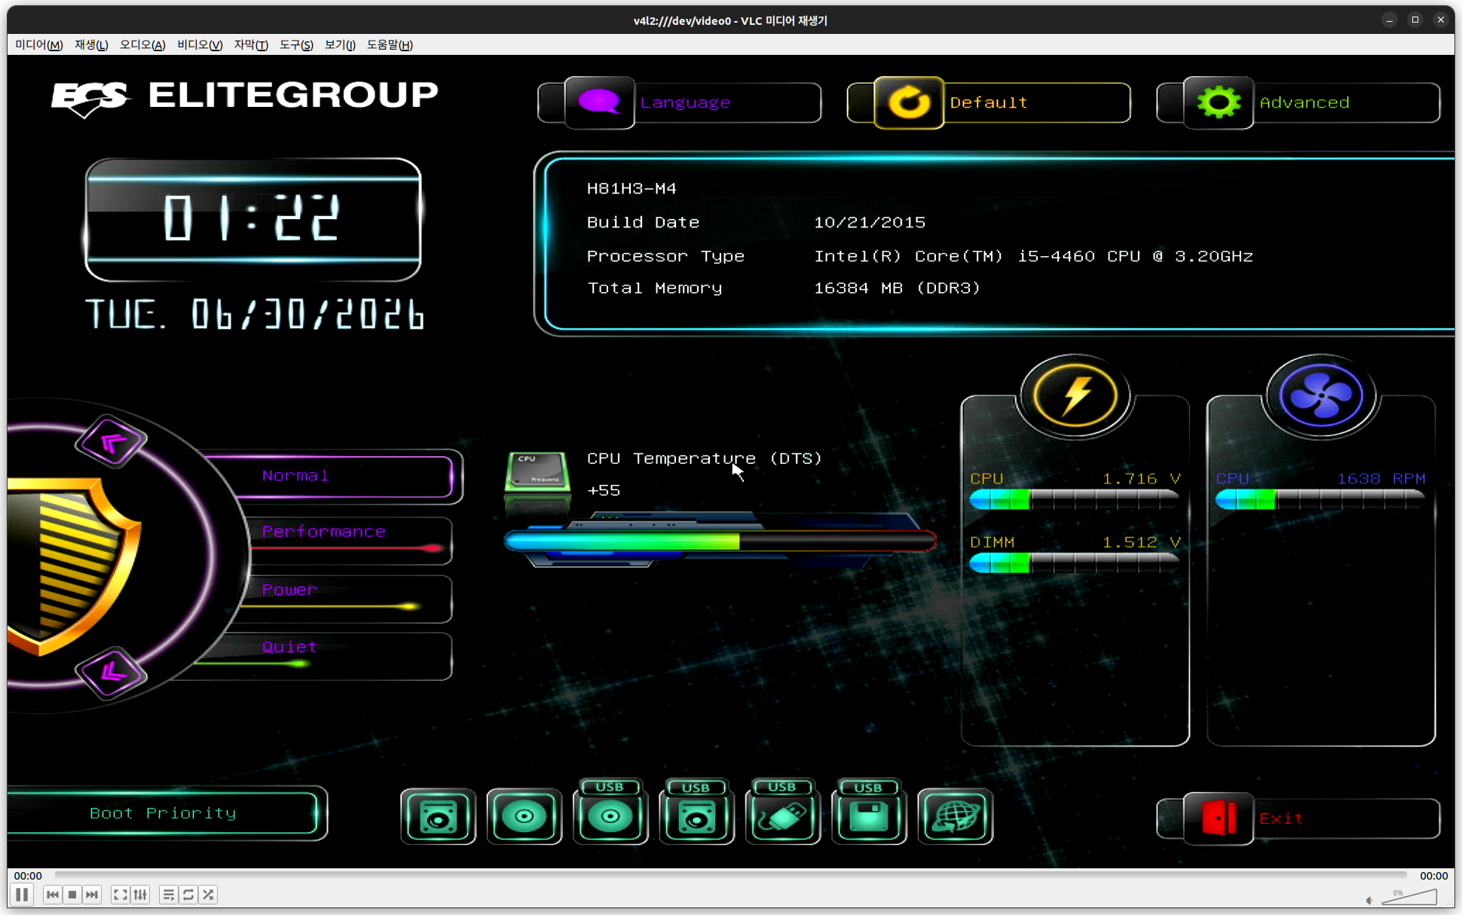Viewport: 1462px width, 915px height.
Task: Click the Language speech bubble button
Action: [x=599, y=102]
